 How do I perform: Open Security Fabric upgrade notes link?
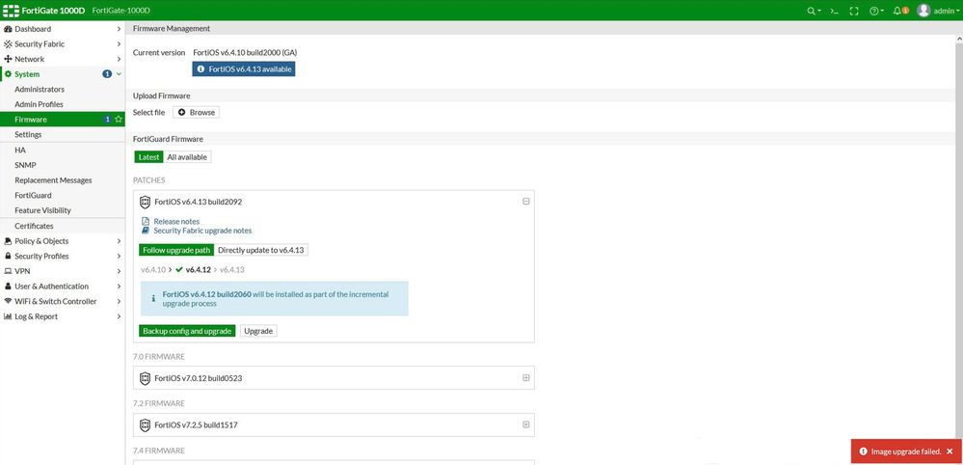[x=202, y=231]
